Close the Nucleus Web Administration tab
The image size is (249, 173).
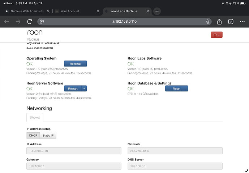pos(48,11)
